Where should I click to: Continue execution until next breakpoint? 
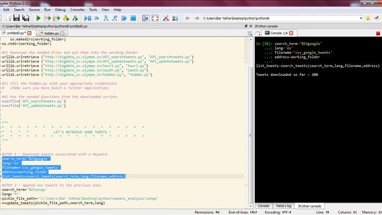124,18
